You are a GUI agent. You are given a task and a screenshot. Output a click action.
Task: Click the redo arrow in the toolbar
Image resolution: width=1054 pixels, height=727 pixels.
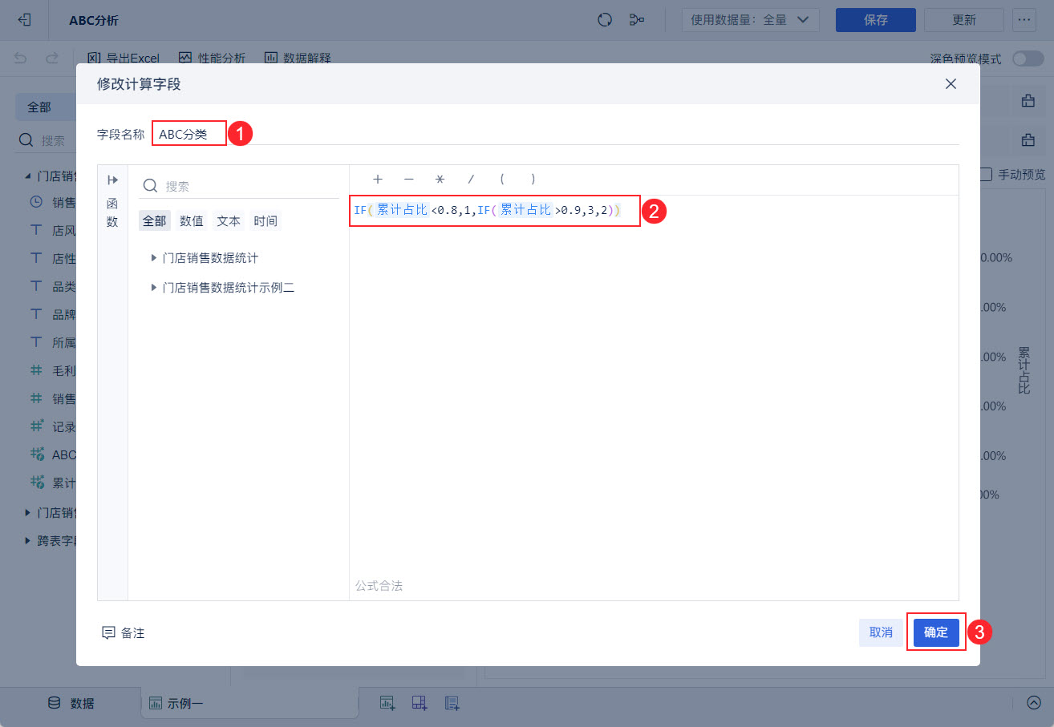click(x=52, y=58)
